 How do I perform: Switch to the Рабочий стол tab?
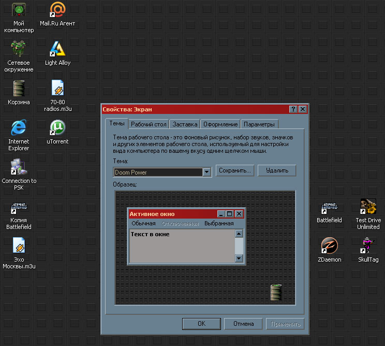pos(149,124)
